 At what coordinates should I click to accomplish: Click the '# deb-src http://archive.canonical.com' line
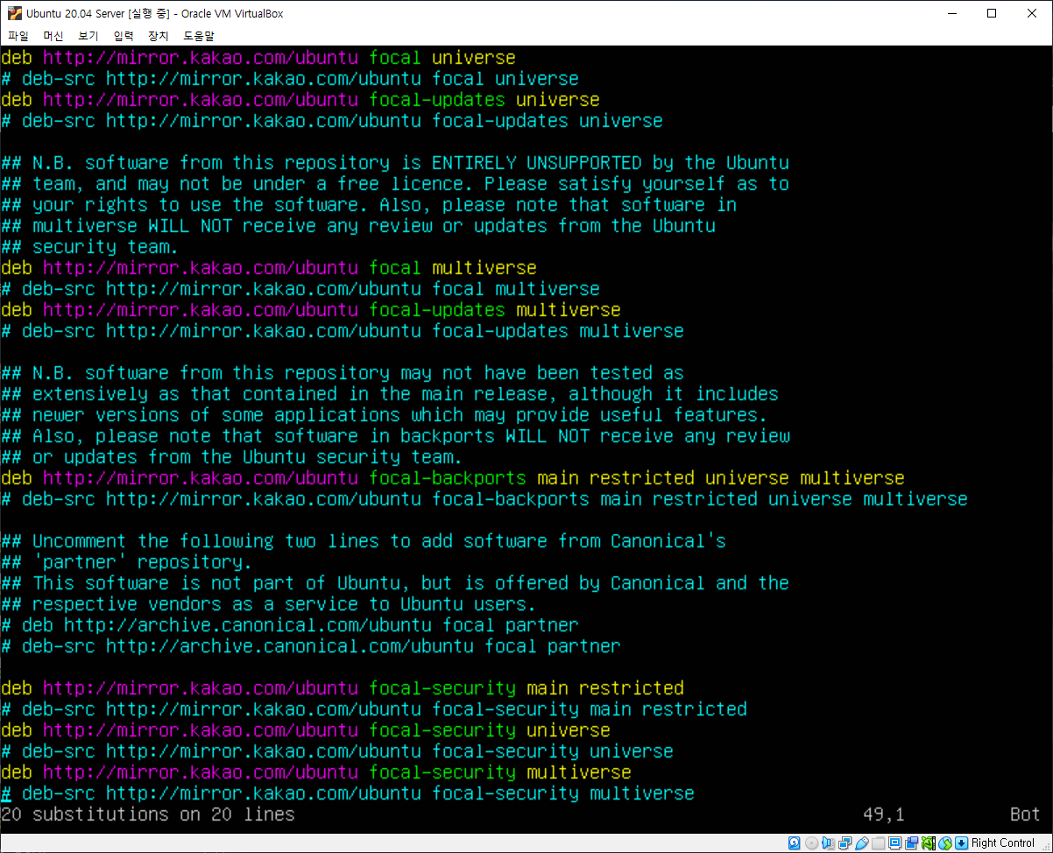pos(311,646)
